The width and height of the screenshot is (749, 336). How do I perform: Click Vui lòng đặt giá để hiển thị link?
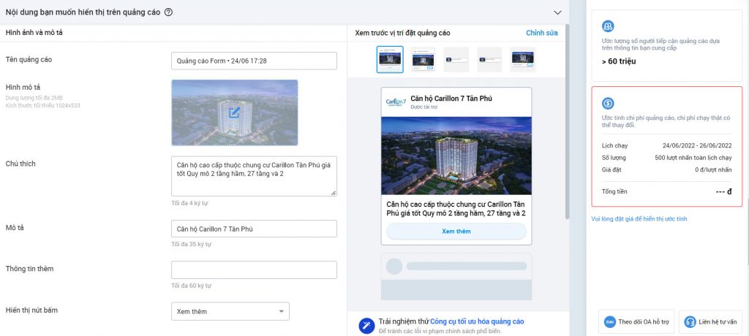click(x=639, y=219)
